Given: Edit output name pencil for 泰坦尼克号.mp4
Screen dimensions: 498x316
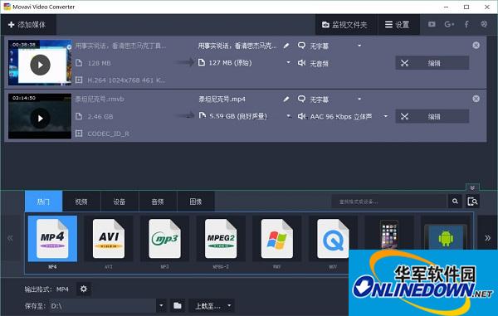Looking at the screenshot, I should coord(286,99).
